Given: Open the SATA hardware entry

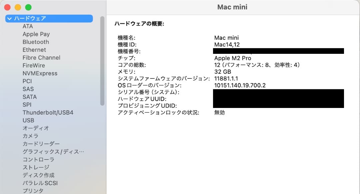Looking at the screenshot, I should pos(29,97).
